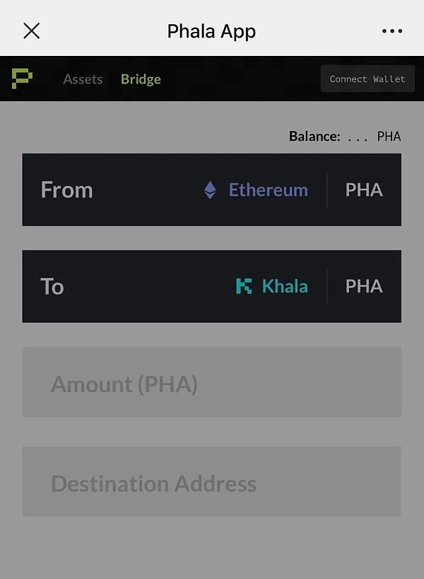Viewport: 424px width, 579px height.
Task: Click the PHA unit beside Balance
Action: point(389,136)
